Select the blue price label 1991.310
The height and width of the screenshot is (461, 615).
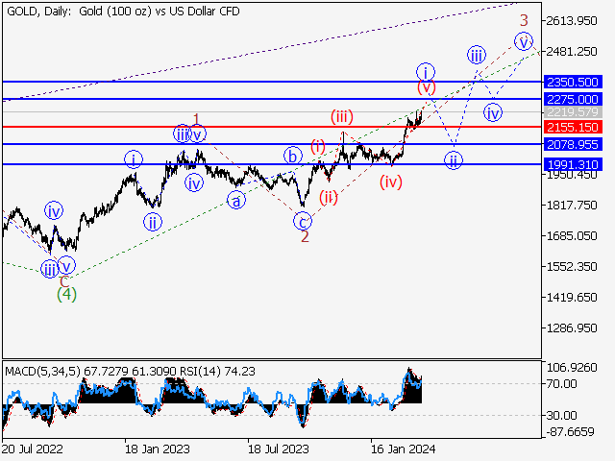coord(573,164)
